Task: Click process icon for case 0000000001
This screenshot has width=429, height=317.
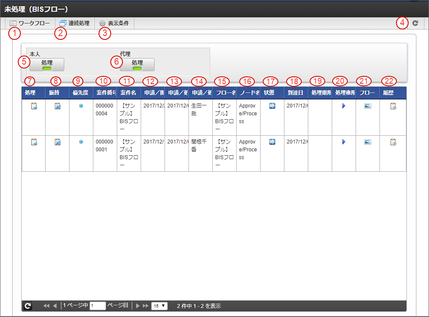Action: point(34,142)
